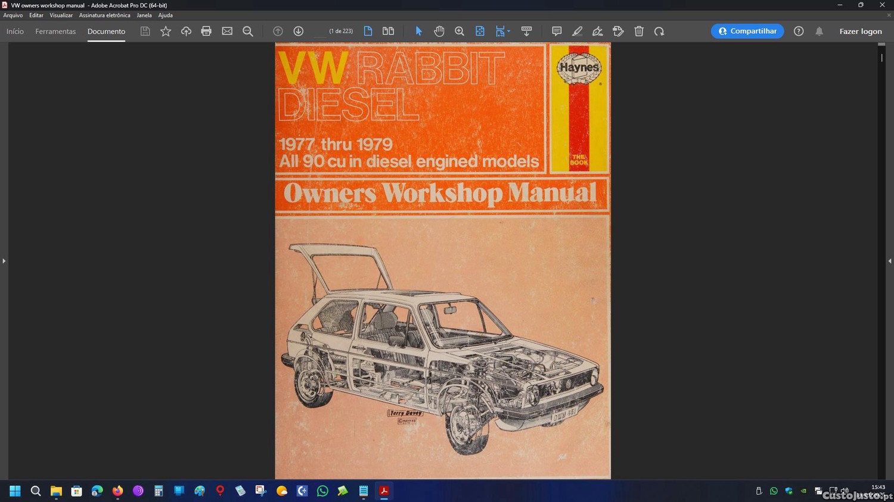
Task: Click Fazer logon link
Action: point(860,32)
